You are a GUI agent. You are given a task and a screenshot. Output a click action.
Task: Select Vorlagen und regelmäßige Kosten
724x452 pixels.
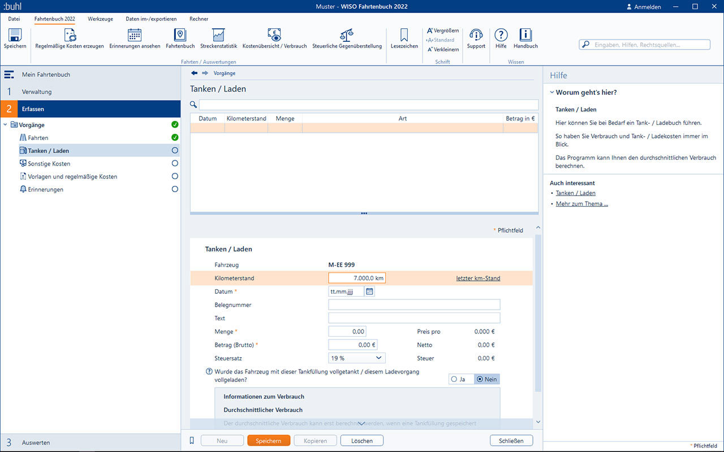point(72,177)
